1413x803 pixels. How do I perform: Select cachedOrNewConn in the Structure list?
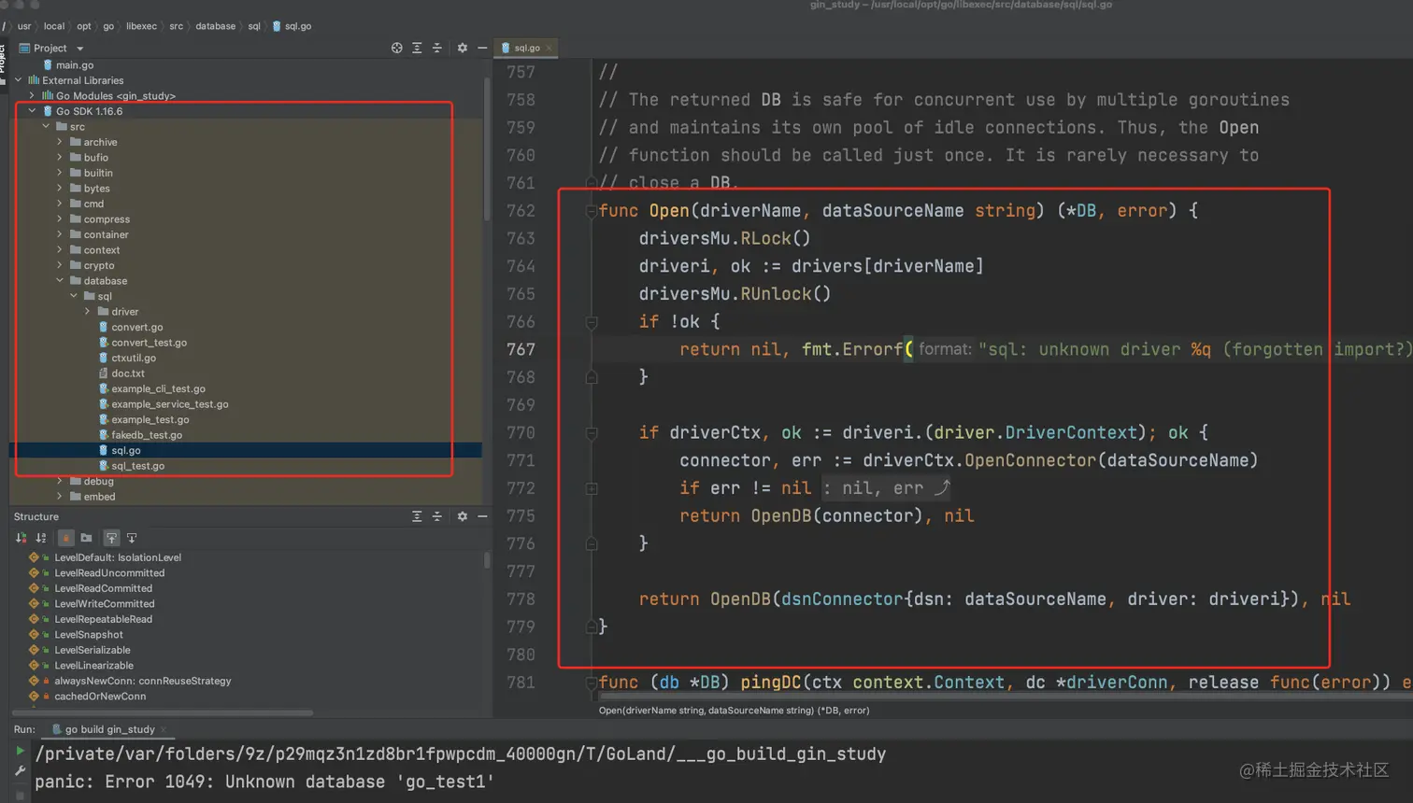click(x=100, y=697)
